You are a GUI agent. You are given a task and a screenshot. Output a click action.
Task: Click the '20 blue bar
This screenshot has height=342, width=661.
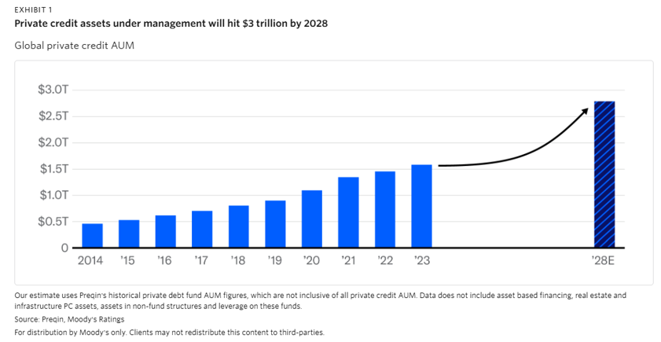(312, 219)
